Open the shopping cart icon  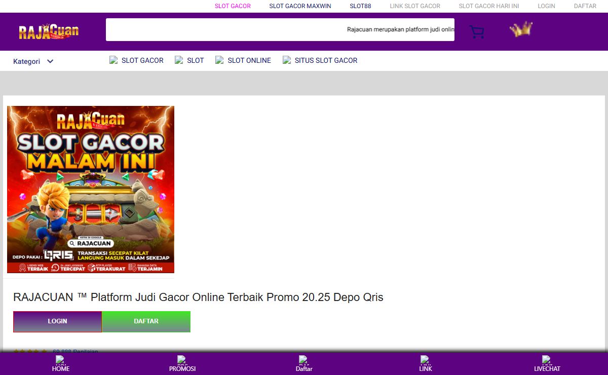point(477,32)
